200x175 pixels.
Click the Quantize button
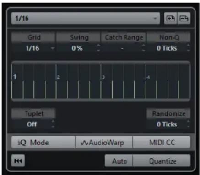(162, 161)
